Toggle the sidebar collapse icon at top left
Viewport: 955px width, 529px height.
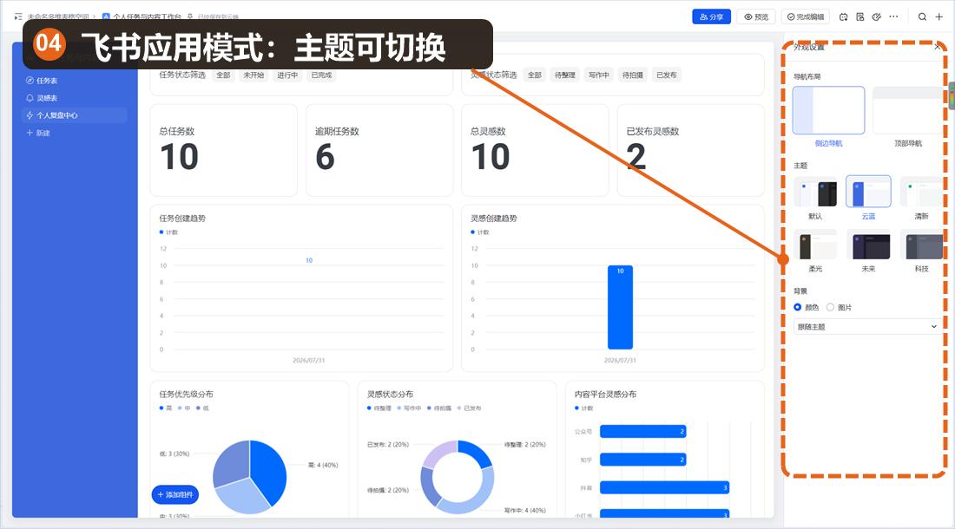click(x=18, y=17)
